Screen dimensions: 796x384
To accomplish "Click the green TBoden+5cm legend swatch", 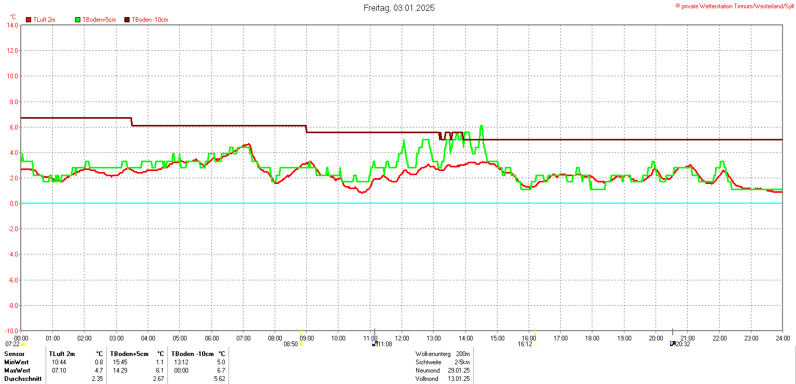I will (x=78, y=20).
